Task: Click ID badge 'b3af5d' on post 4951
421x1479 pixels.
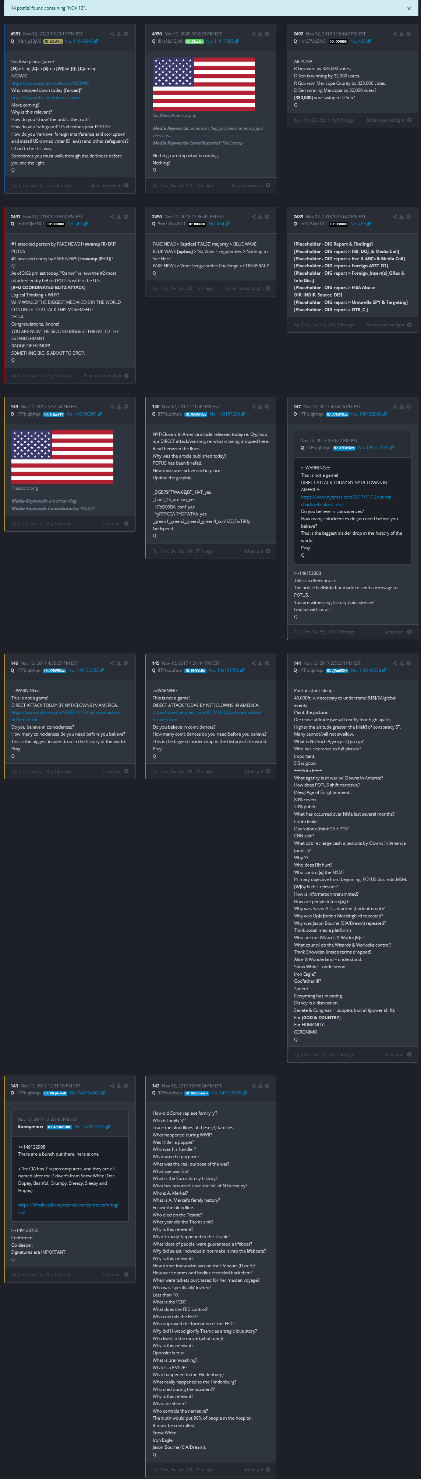Action: (53, 41)
